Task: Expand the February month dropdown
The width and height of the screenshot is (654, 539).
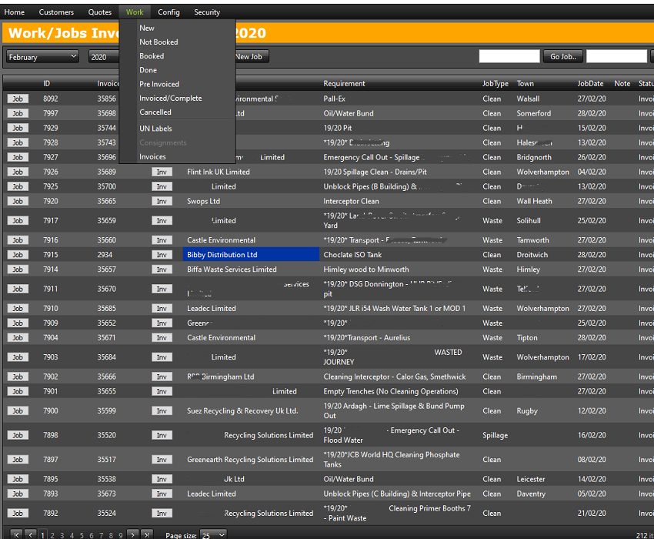Action: pyautogui.click(x=43, y=57)
